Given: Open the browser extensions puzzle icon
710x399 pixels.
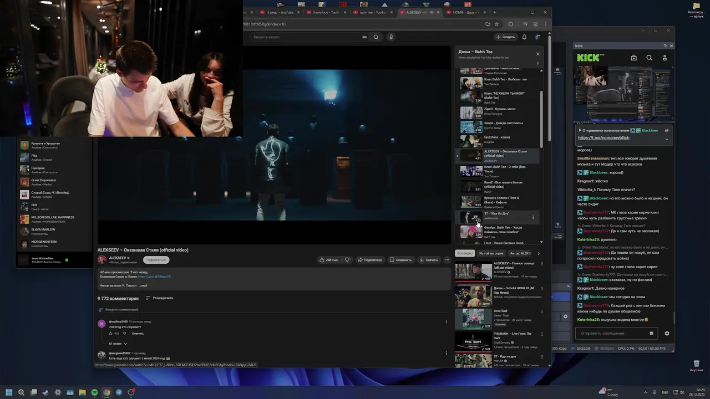Looking at the screenshot, I should coord(511,24).
